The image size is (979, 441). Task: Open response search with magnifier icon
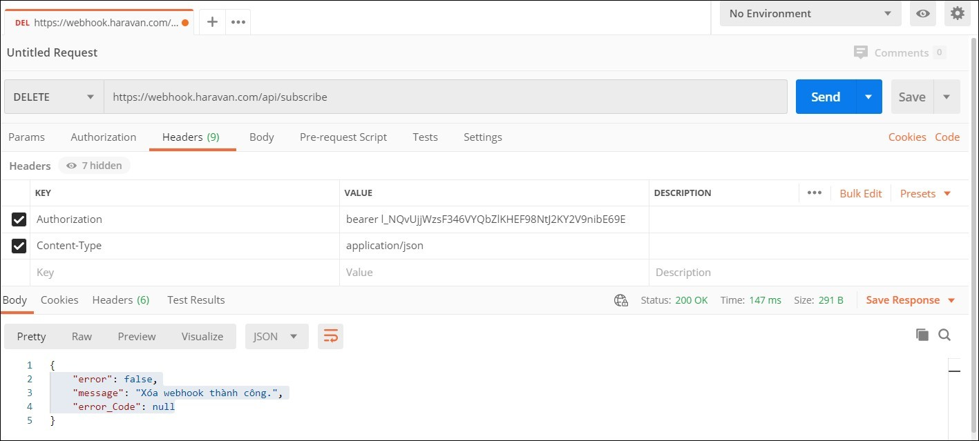pos(944,335)
